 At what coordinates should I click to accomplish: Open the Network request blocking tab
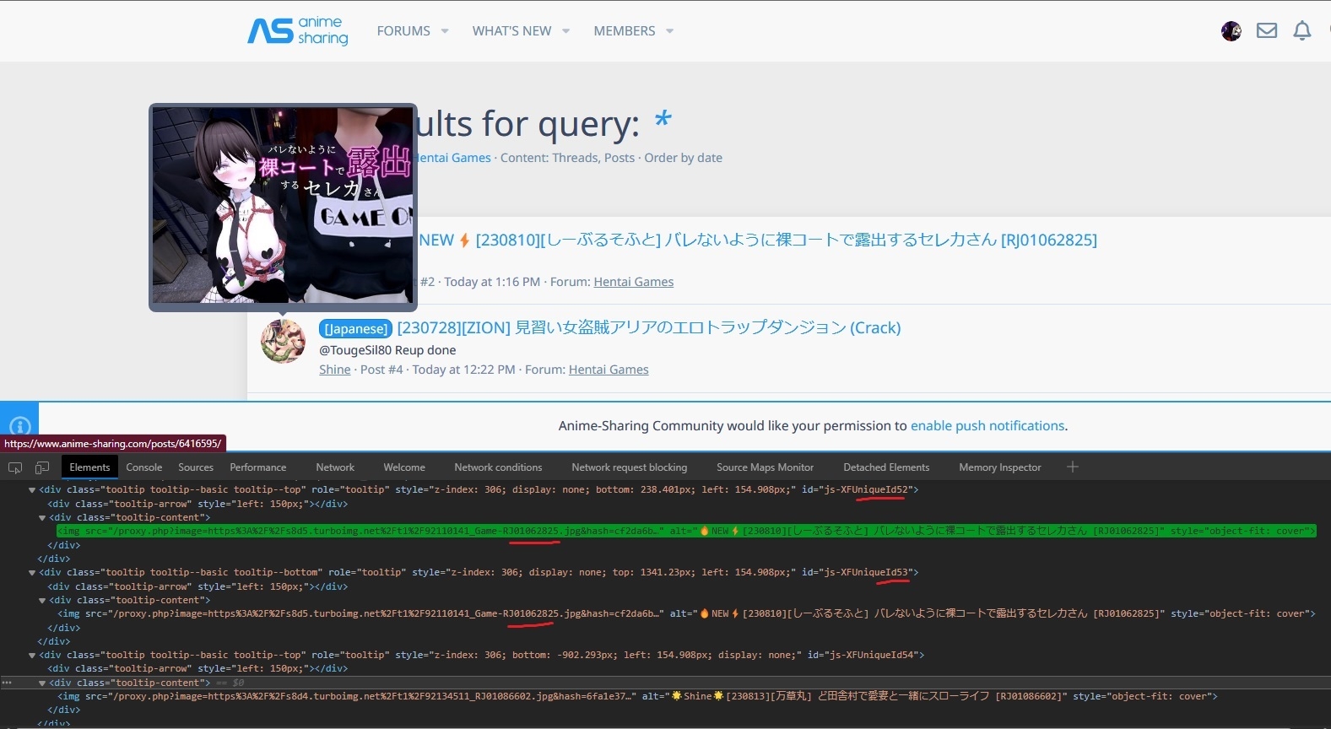[x=630, y=467]
